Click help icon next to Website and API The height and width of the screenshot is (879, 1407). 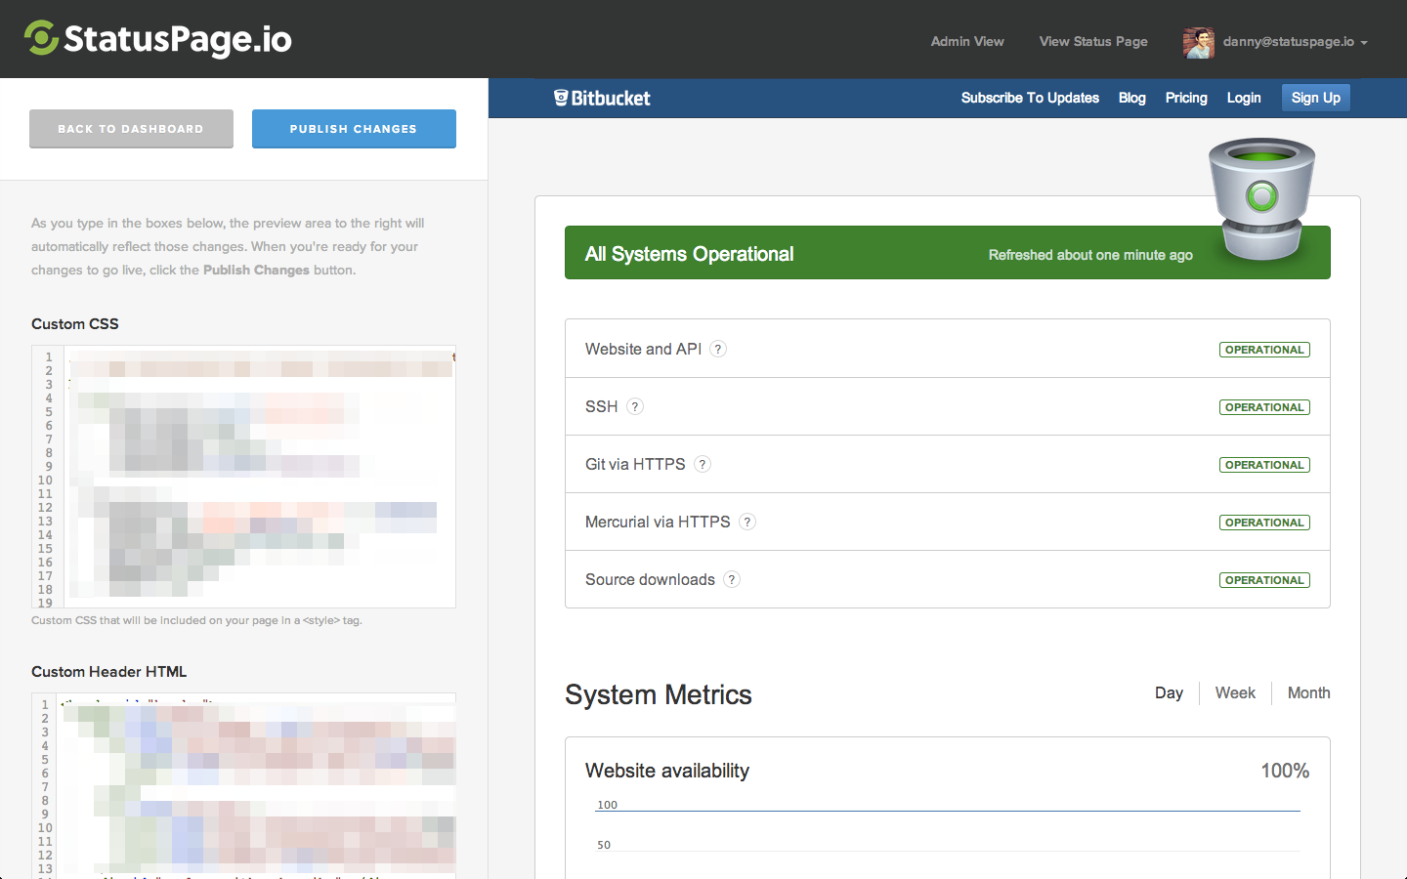718,349
